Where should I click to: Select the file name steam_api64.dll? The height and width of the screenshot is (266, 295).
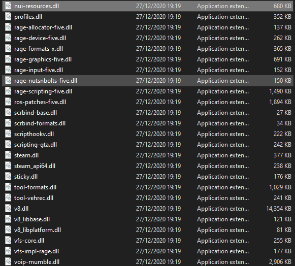[35, 166]
